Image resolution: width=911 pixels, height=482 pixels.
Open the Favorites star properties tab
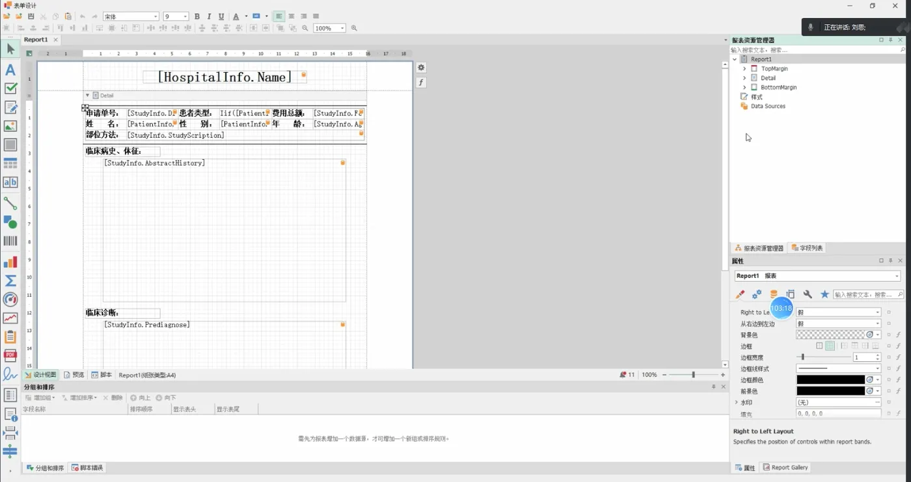point(824,294)
